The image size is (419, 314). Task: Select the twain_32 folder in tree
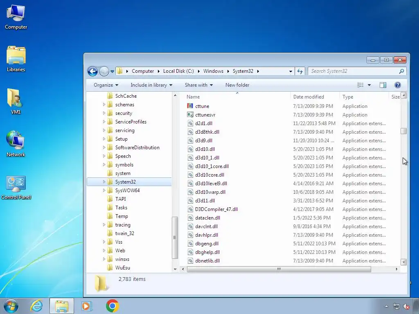[x=124, y=233]
